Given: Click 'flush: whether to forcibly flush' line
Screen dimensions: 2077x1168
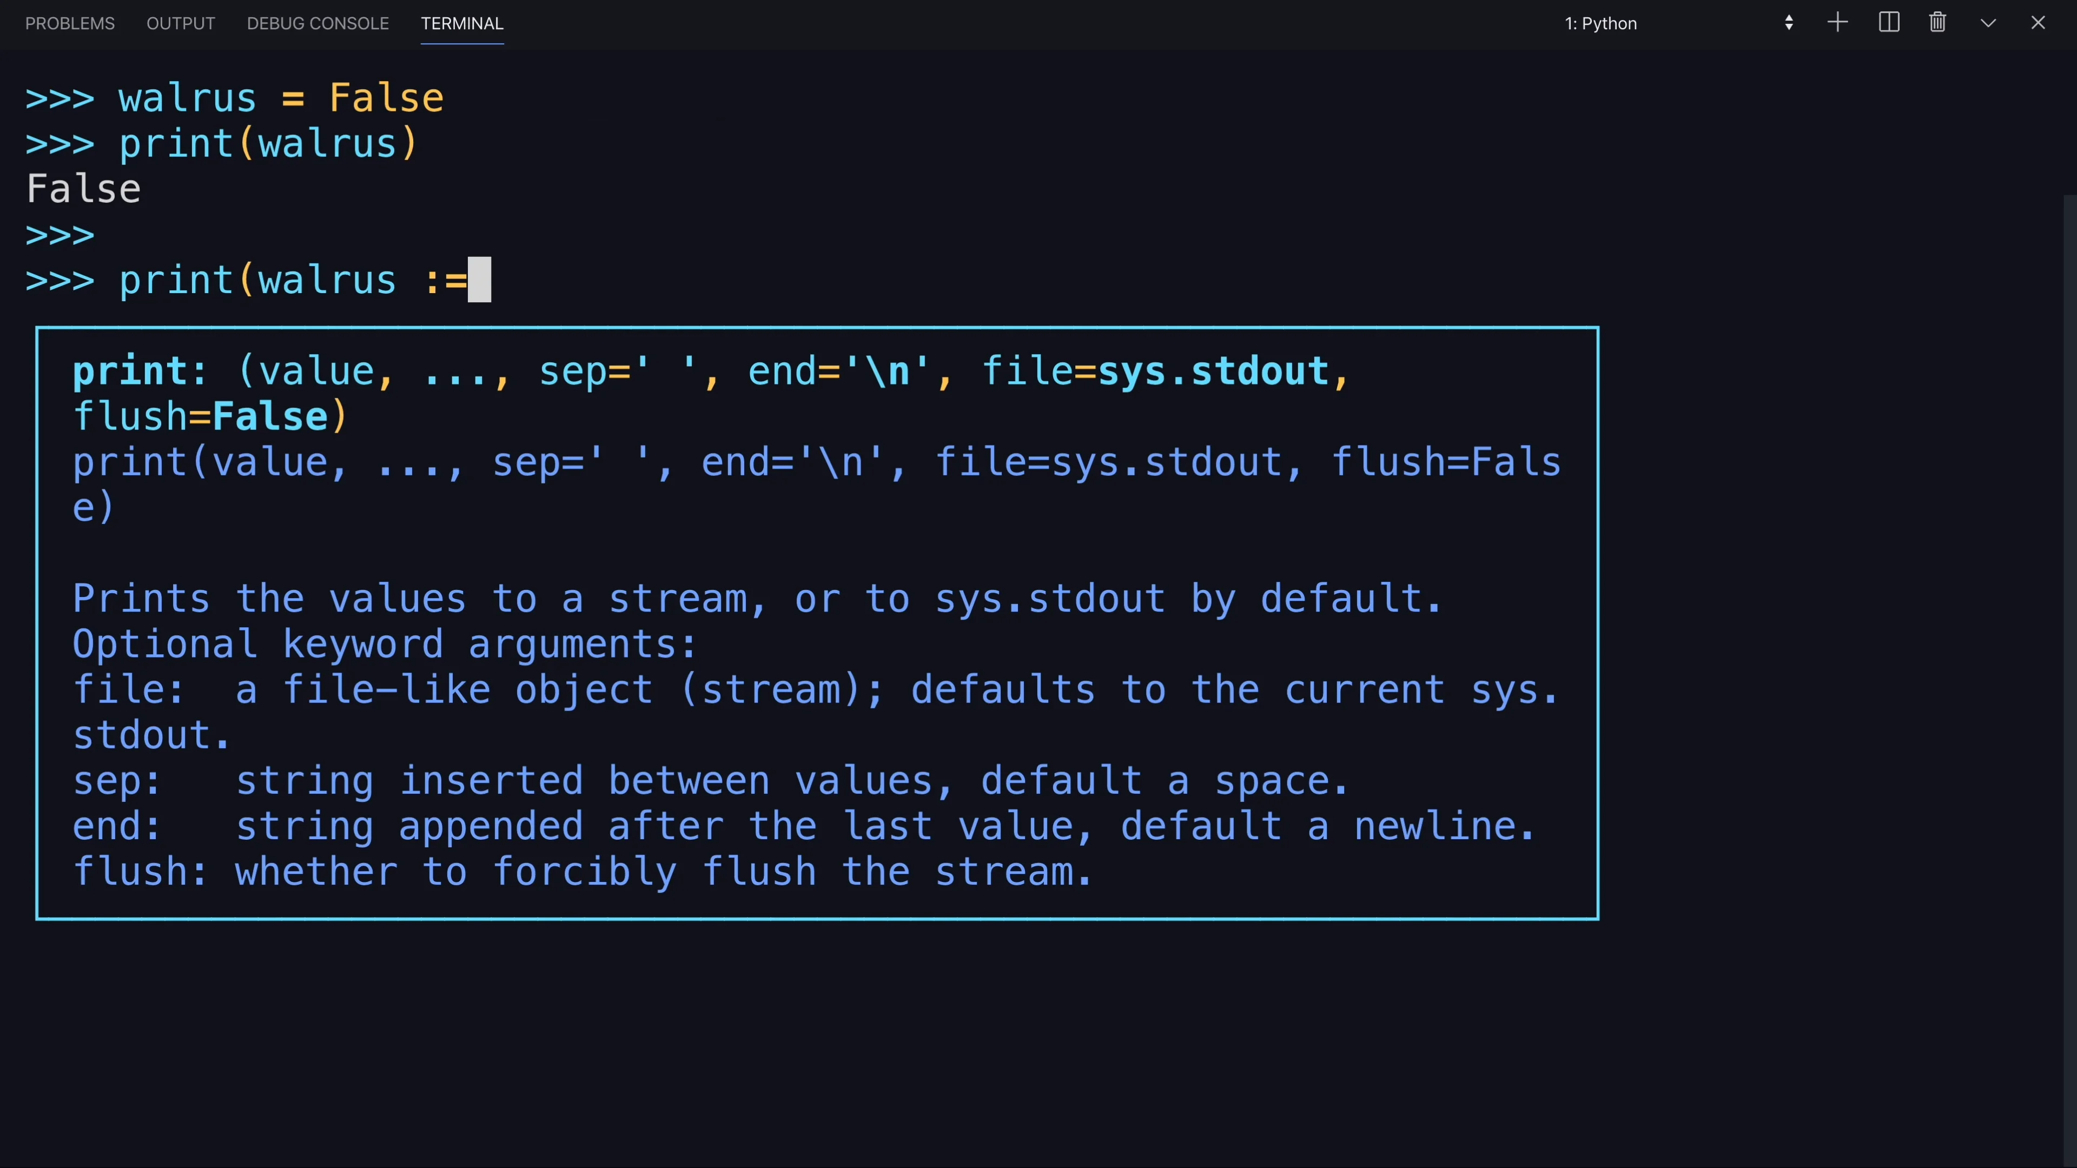Looking at the screenshot, I should (582, 872).
